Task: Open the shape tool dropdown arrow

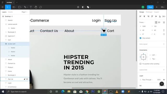Action: pos(21,7)
